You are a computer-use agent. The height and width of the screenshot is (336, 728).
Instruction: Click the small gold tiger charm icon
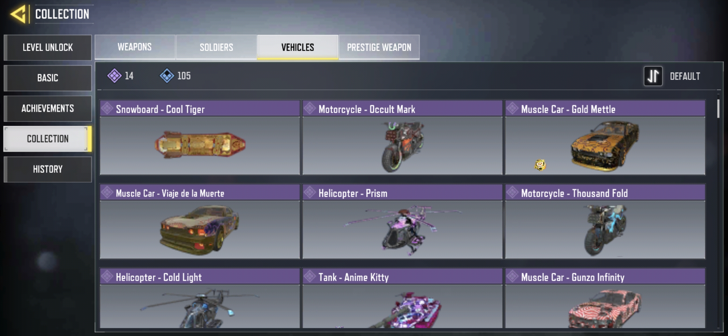click(540, 165)
